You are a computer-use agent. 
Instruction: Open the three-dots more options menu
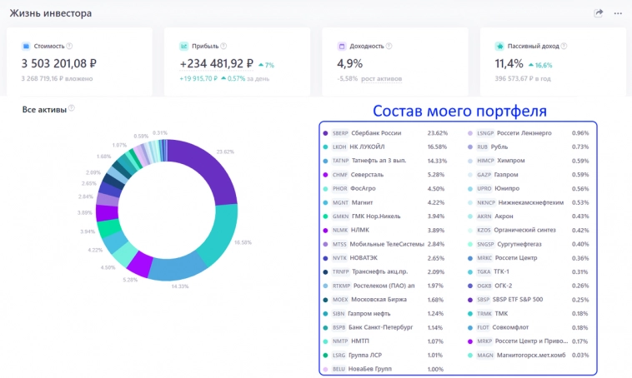[618, 13]
